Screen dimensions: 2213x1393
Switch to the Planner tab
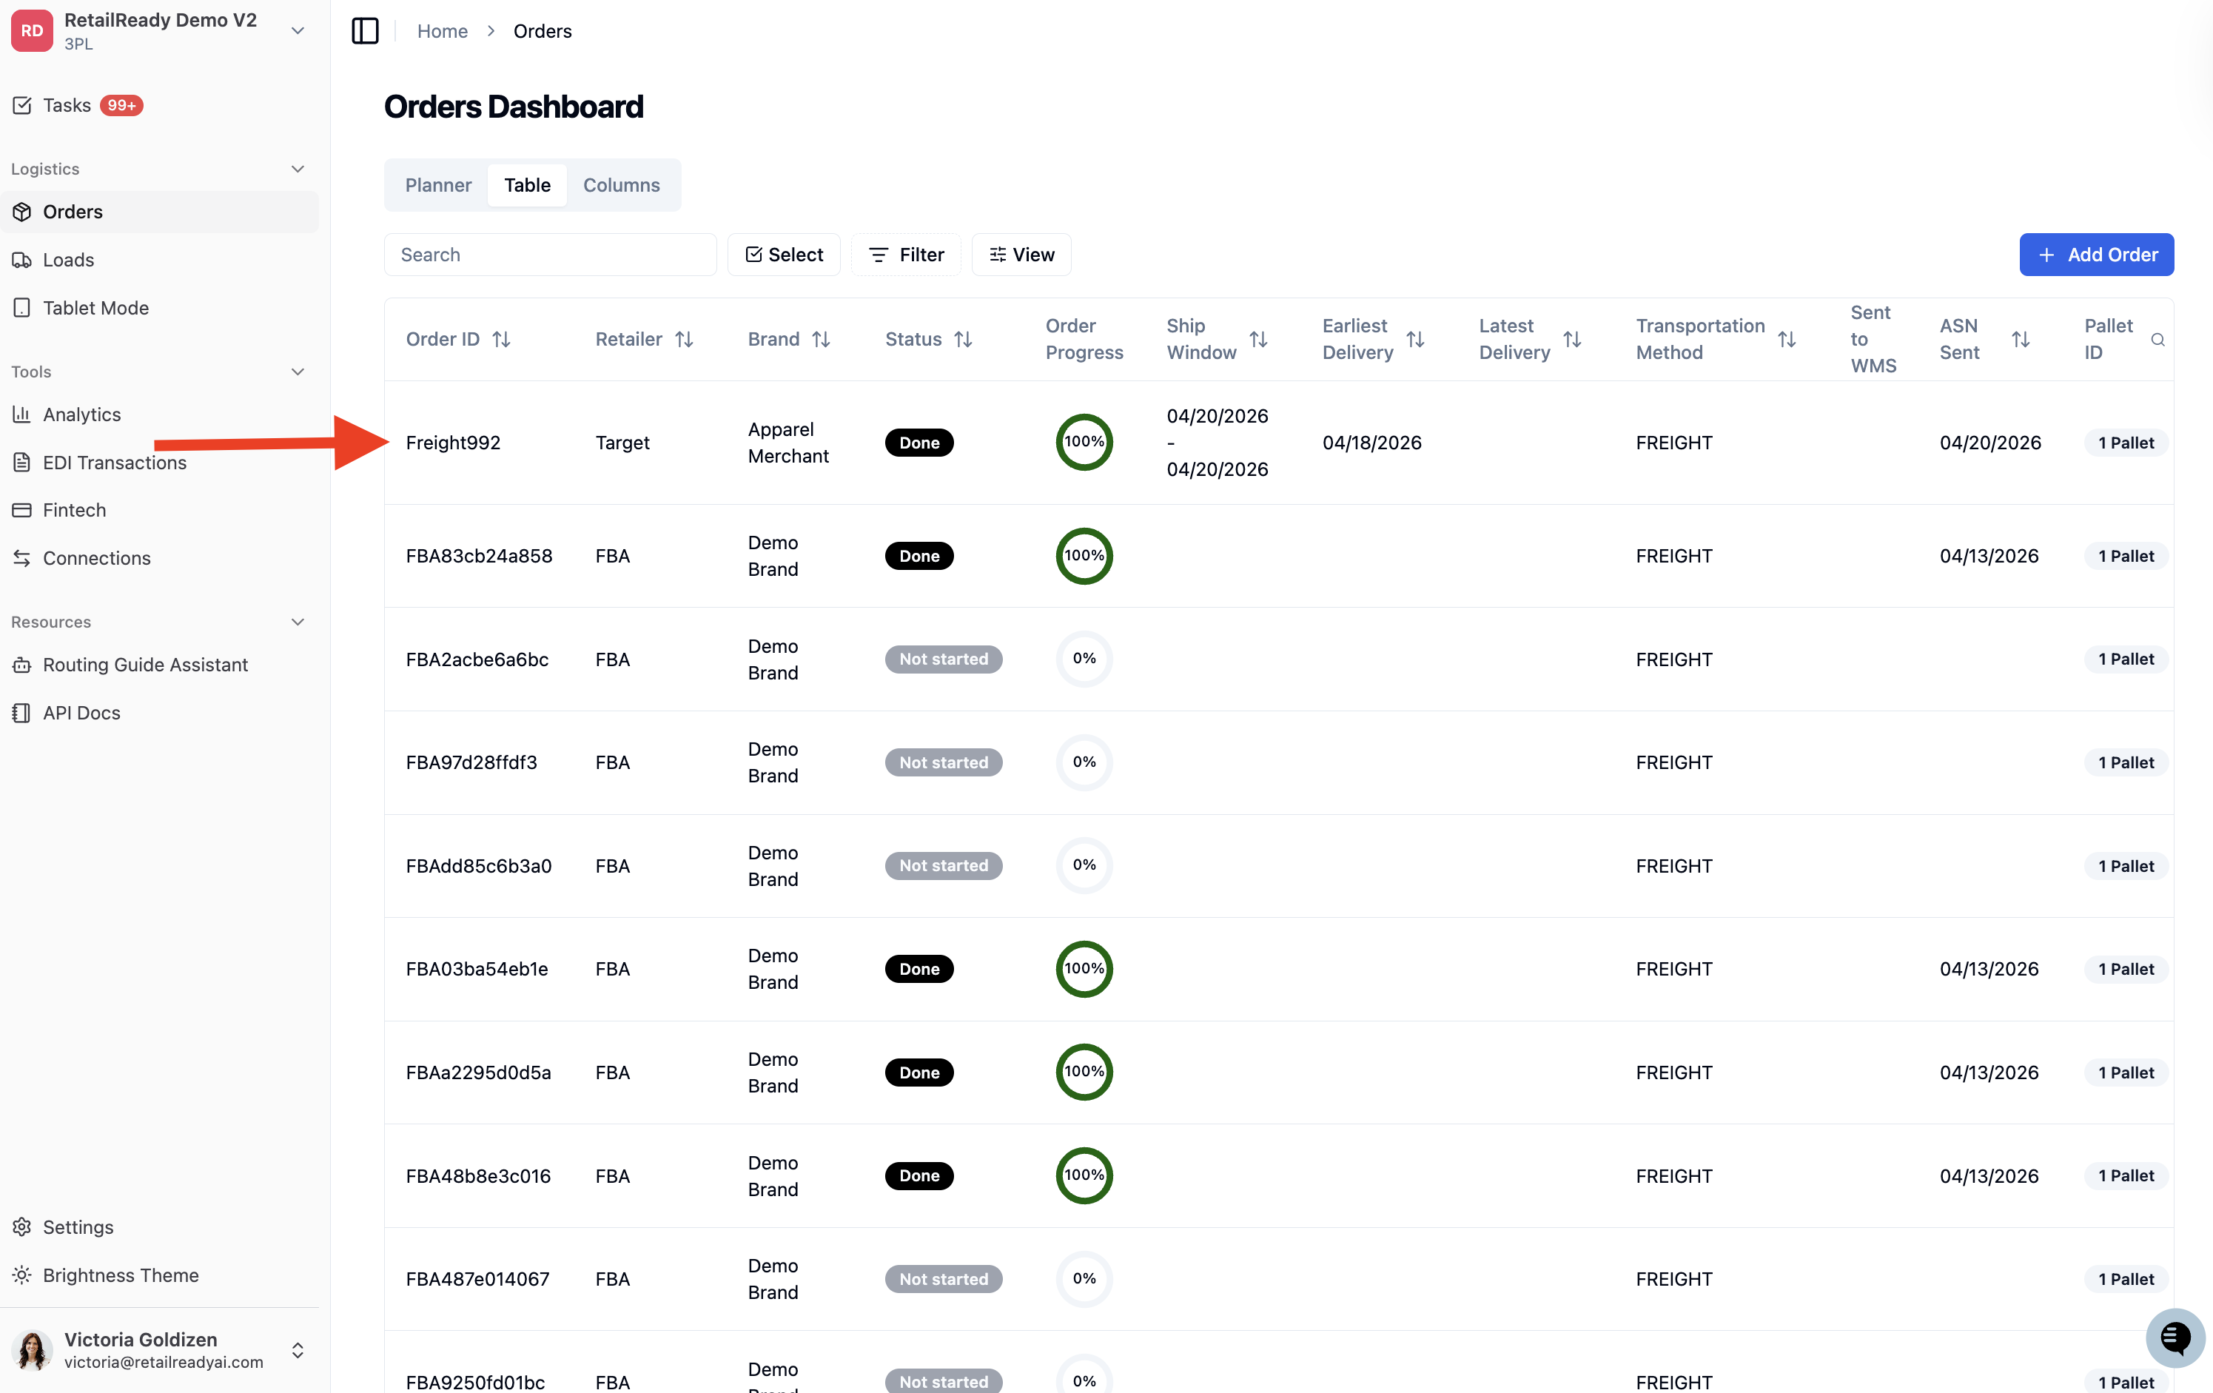coord(437,185)
